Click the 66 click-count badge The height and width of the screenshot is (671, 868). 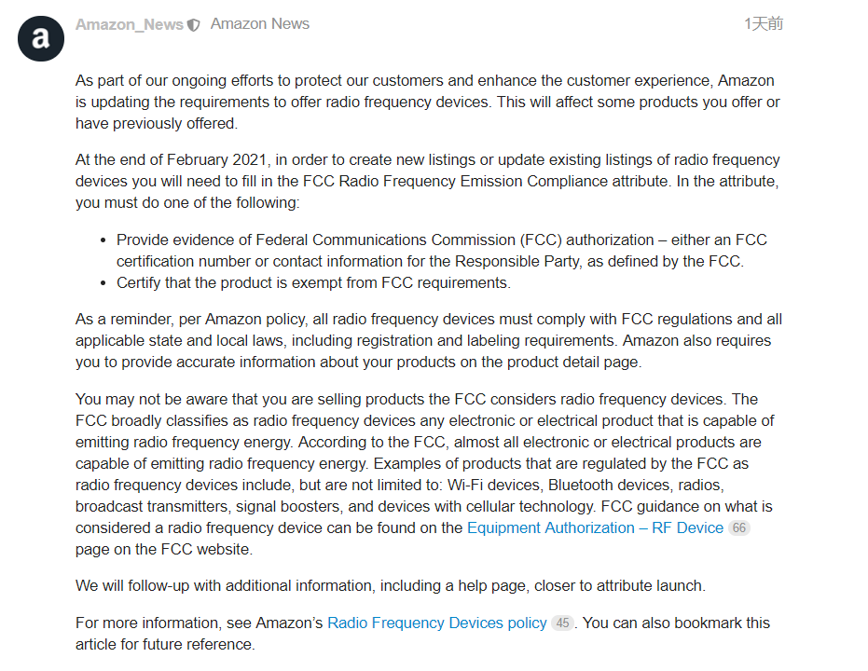pos(738,528)
